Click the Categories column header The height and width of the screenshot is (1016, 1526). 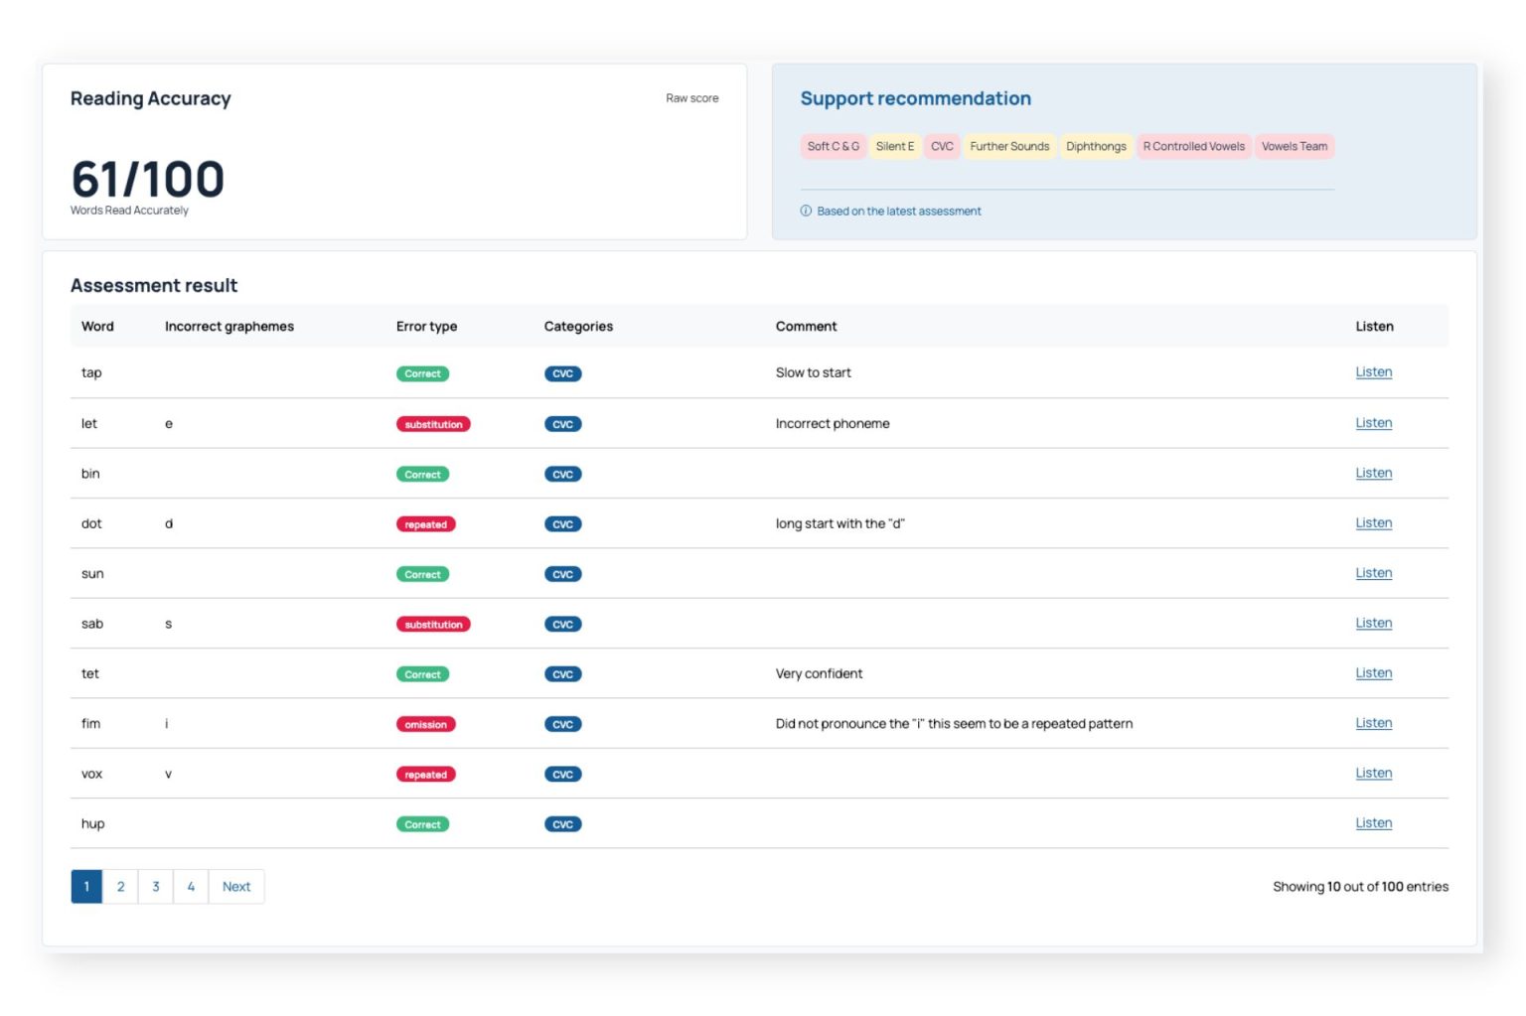[x=578, y=327]
